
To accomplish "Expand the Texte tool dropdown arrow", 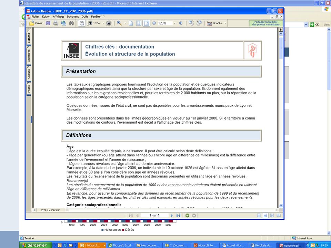I will tap(103, 23).
